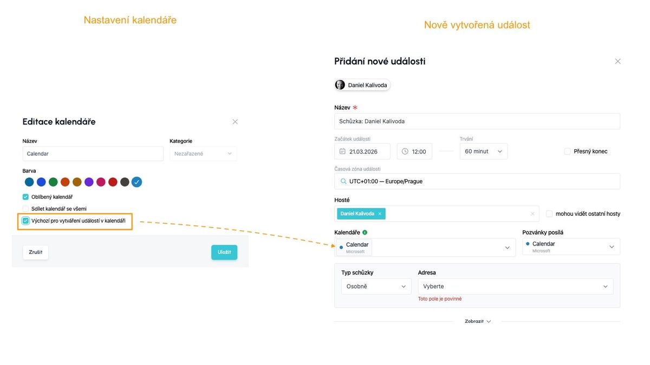The image size is (650, 365).
Task: Open the Pozvánky posílá dropdown
Action: click(x=571, y=247)
